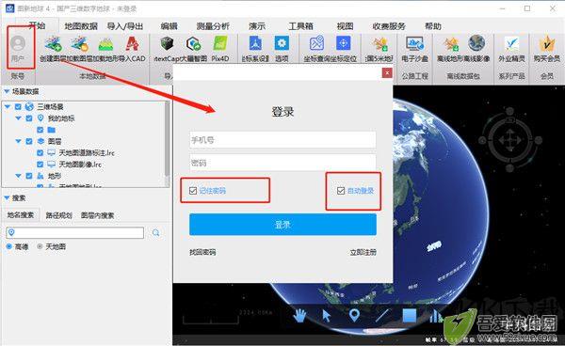The width and height of the screenshot is (565, 346).
Task: Click the blue 登录 button
Action: [x=282, y=225]
